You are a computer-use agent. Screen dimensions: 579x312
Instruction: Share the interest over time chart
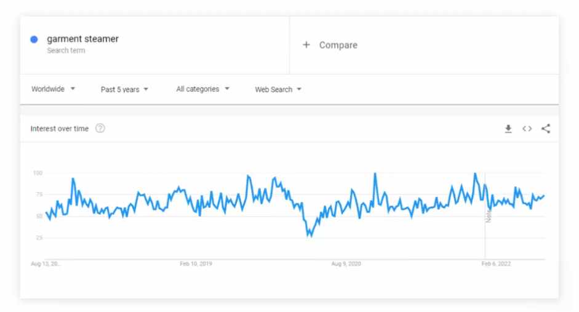coord(546,129)
